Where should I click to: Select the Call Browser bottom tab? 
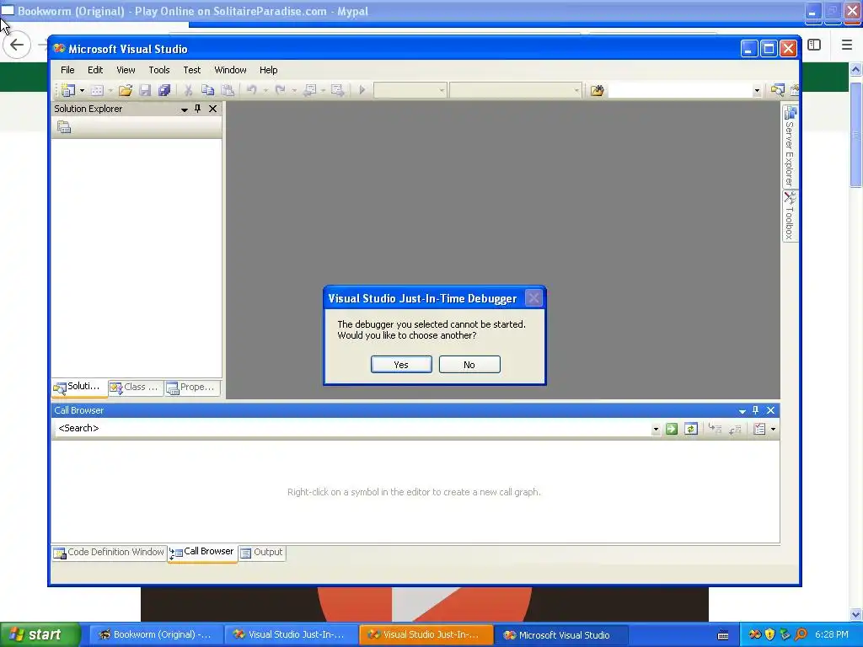202,553
